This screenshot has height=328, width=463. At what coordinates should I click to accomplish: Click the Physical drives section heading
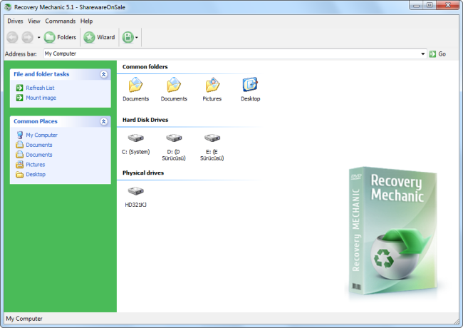pos(143,173)
